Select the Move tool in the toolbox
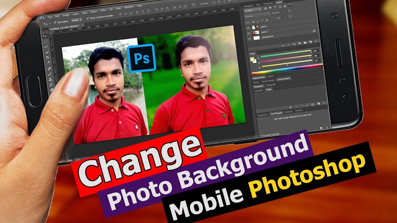This screenshot has width=397, height=223. (45, 36)
